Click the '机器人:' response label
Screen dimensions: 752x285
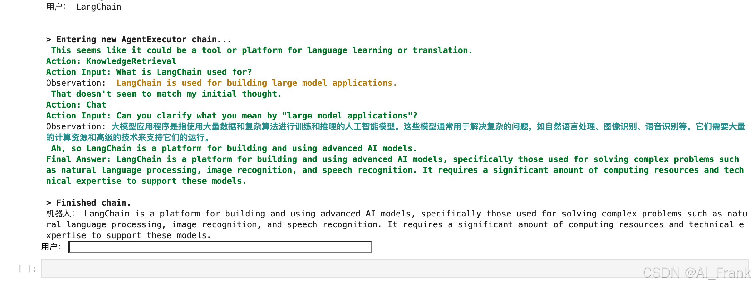point(60,214)
